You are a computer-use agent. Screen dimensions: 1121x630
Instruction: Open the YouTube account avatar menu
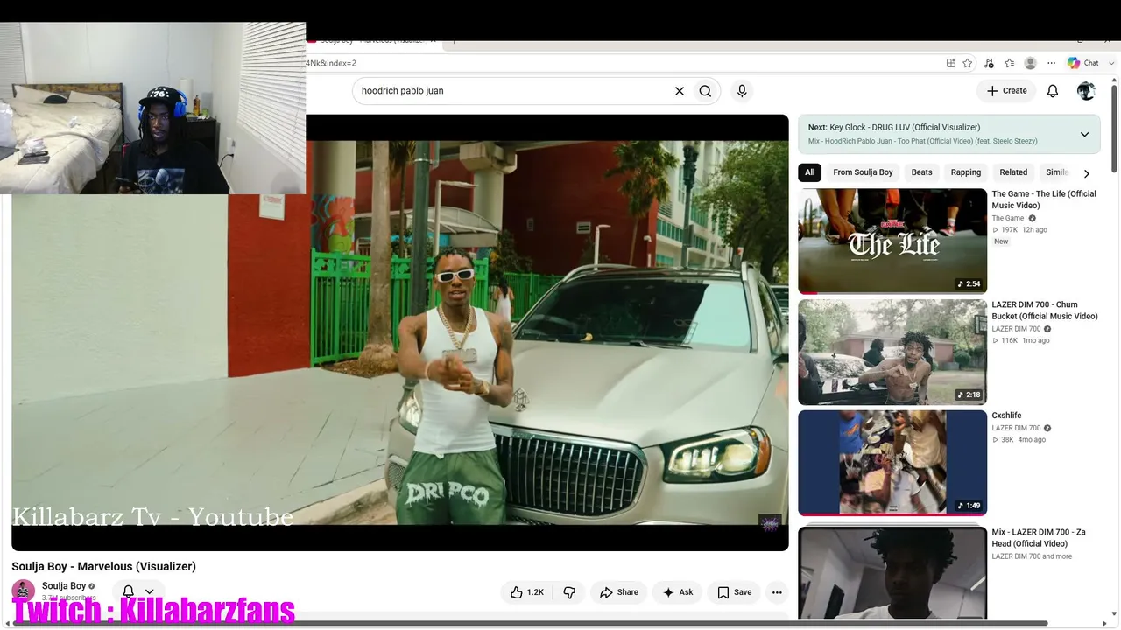tap(1086, 91)
